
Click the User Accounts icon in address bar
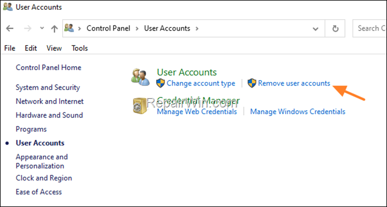(69, 28)
